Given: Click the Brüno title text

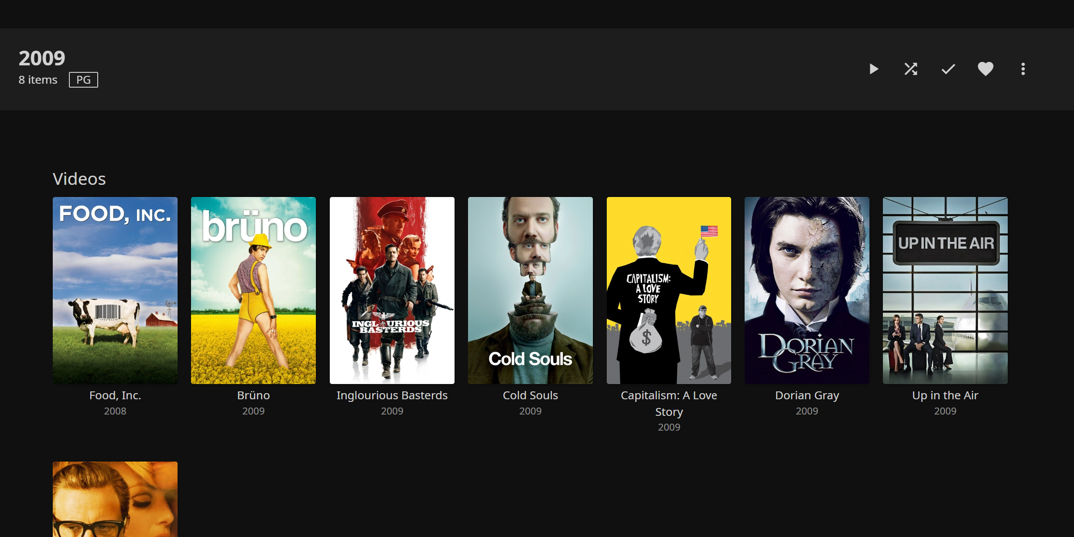Looking at the screenshot, I should click(253, 395).
